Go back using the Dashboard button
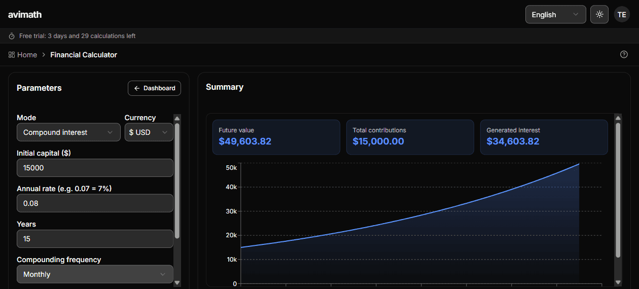This screenshot has height=289, width=639. point(154,88)
